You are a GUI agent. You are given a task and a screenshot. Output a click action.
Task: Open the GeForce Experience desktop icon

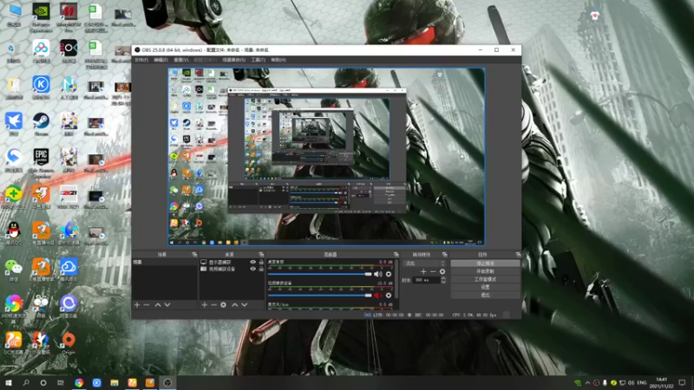coord(41,17)
